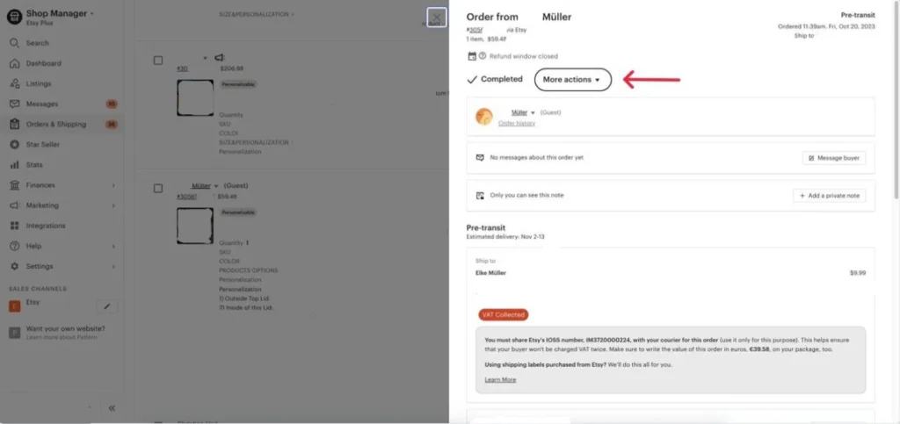Expand the Finances submenu chevron

pyautogui.click(x=113, y=185)
